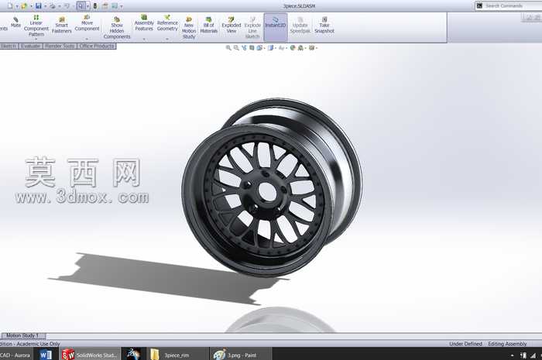
Task: Open Smart Fasteners tool
Action: pos(61,25)
